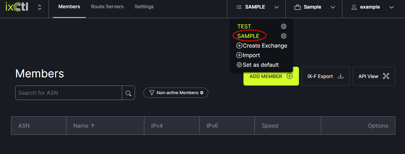Select TEST exchange from the list
The height and width of the screenshot is (154, 405).
(244, 26)
